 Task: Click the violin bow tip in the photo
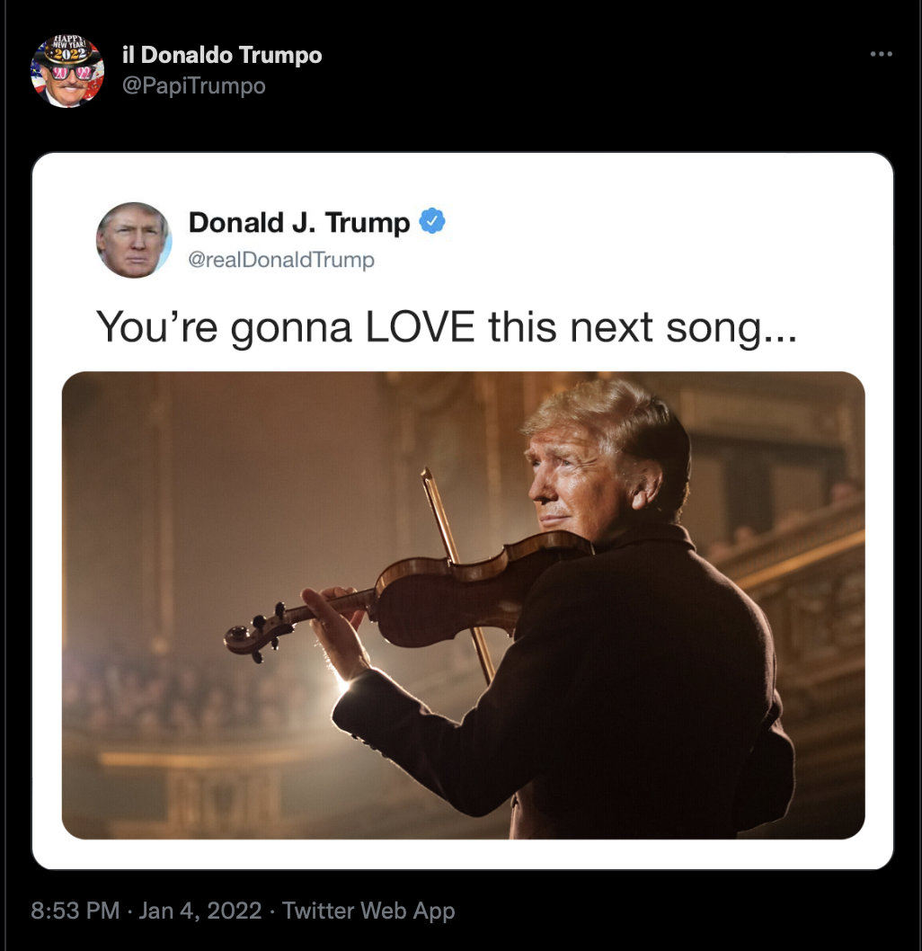pos(428,474)
